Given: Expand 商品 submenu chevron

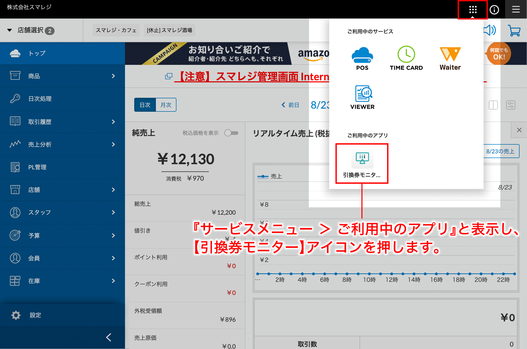Looking at the screenshot, I should point(113,76).
